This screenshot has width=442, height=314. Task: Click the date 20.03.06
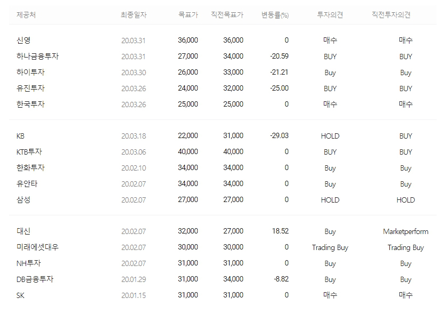tap(134, 152)
